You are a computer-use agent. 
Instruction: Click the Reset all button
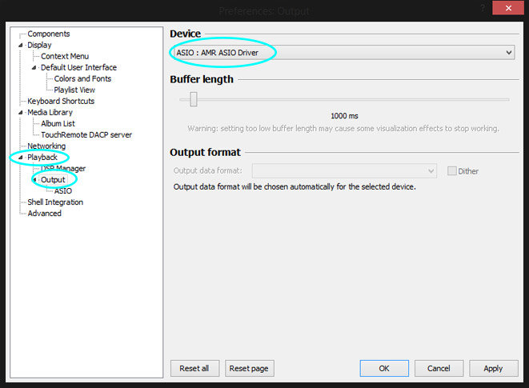194,368
